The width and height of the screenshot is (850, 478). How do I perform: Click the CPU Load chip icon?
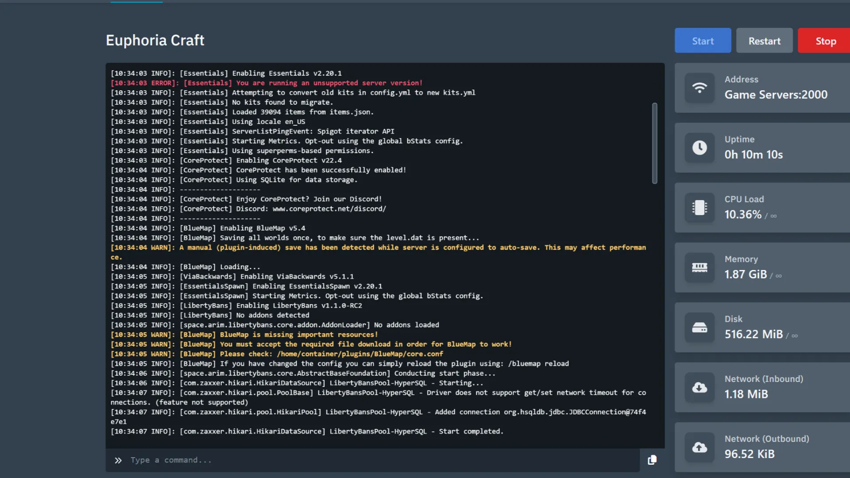pyautogui.click(x=699, y=208)
